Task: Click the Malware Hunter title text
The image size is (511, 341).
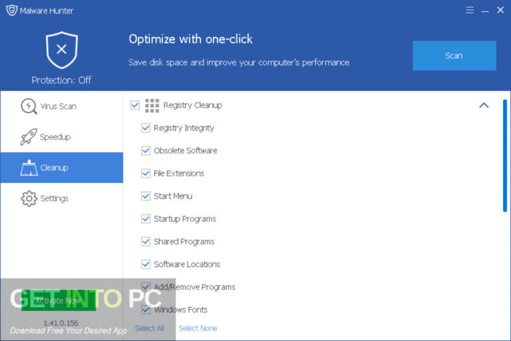Action: tap(47, 11)
